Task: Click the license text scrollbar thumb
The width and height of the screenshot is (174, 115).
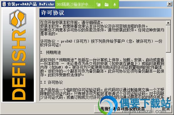Action: pyautogui.click(x=168, y=39)
